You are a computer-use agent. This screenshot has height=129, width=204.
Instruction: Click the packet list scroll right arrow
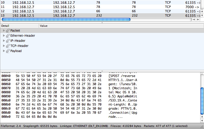click(198, 20)
